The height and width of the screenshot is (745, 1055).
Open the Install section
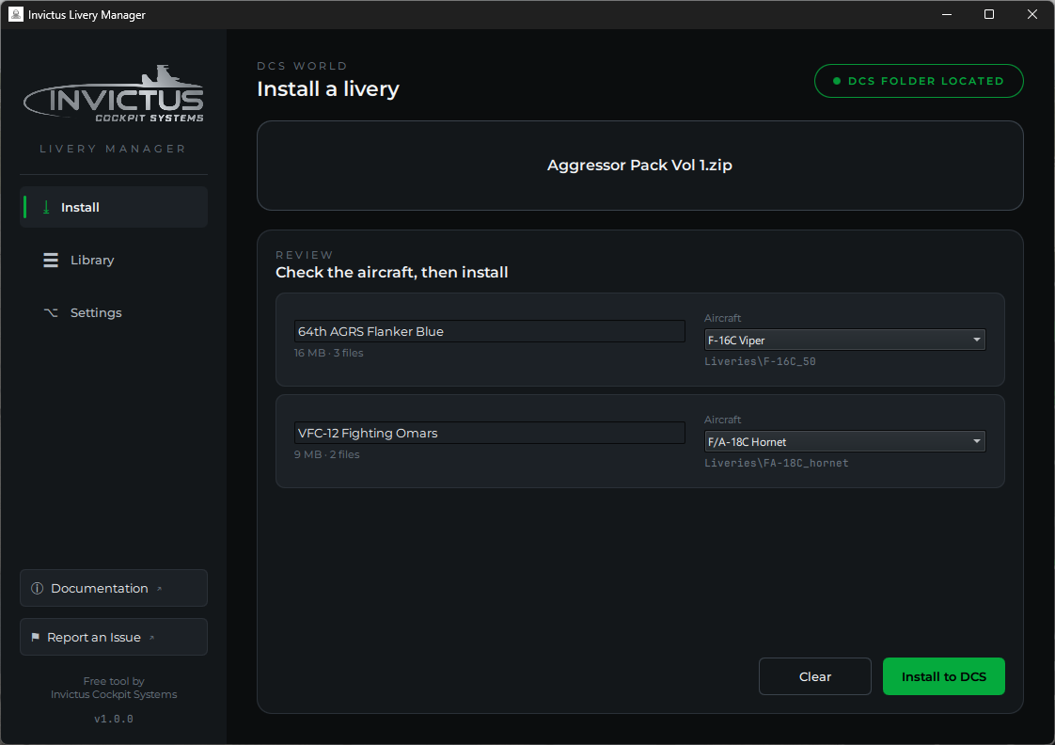pyautogui.click(x=114, y=207)
